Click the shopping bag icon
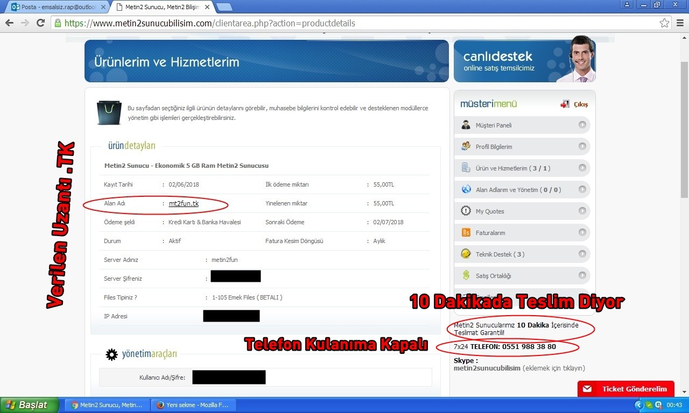Viewport: 689px width, 413px height. pyautogui.click(x=109, y=112)
